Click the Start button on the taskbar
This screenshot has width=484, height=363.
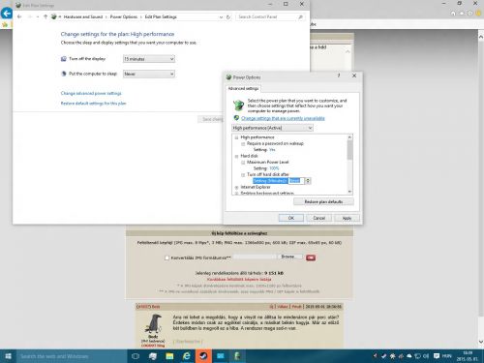[x=8, y=356]
